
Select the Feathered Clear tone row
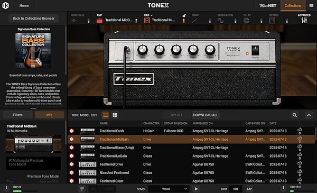[x=191, y=181]
